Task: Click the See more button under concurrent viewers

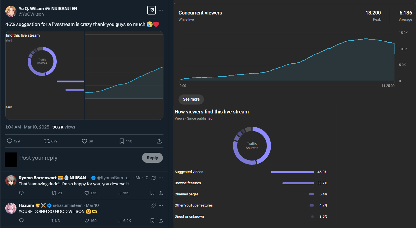Action: pos(191,99)
